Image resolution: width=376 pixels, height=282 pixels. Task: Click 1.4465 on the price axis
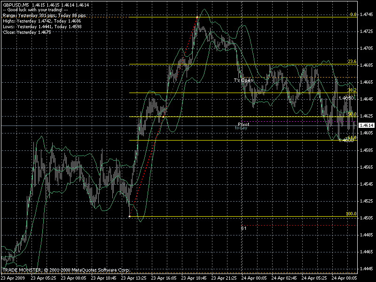point(367,252)
